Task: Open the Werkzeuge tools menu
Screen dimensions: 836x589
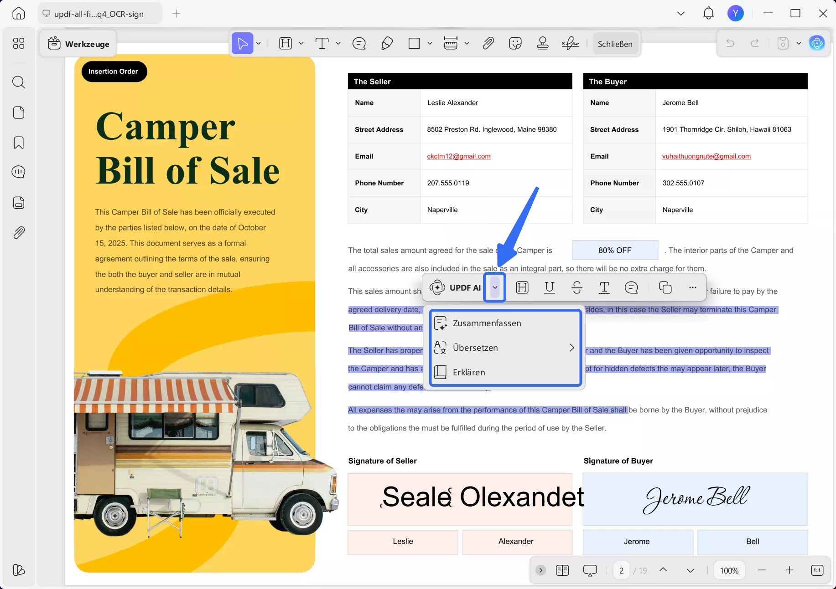Action: pyautogui.click(x=78, y=44)
